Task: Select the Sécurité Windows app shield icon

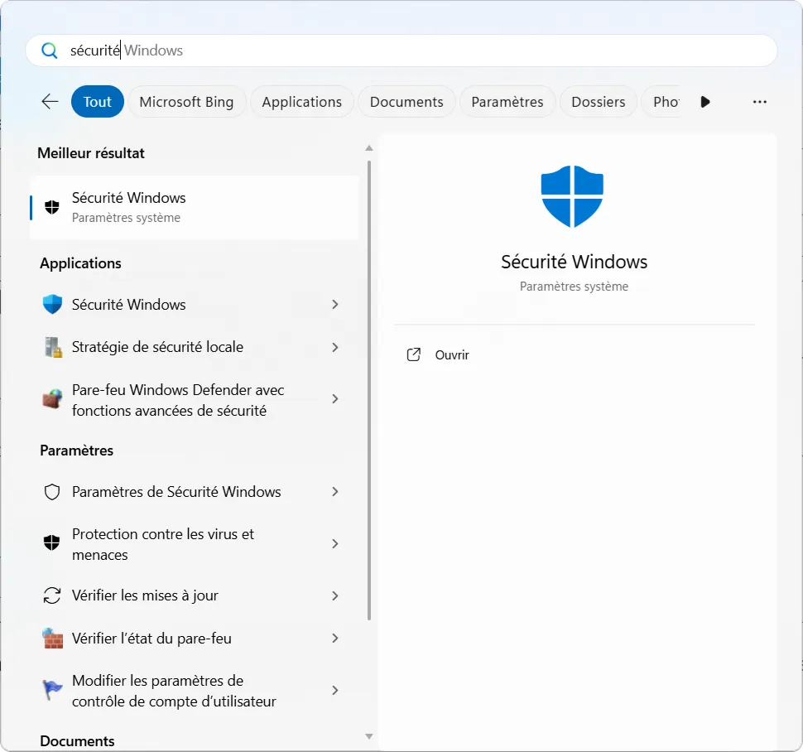Action: (51, 304)
